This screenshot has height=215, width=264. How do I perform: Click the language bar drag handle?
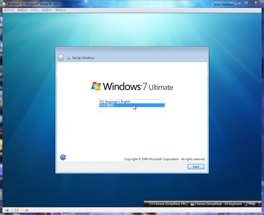click(x=146, y=204)
